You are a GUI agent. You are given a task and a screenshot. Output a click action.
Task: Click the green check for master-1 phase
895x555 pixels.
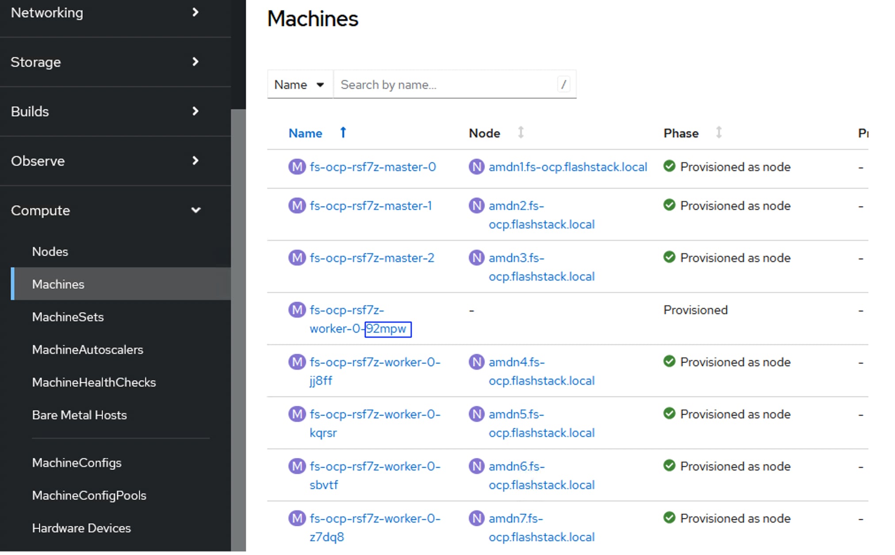tap(669, 205)
